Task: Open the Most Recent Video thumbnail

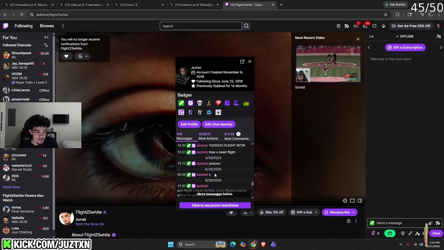Action: tap(328, 64)
